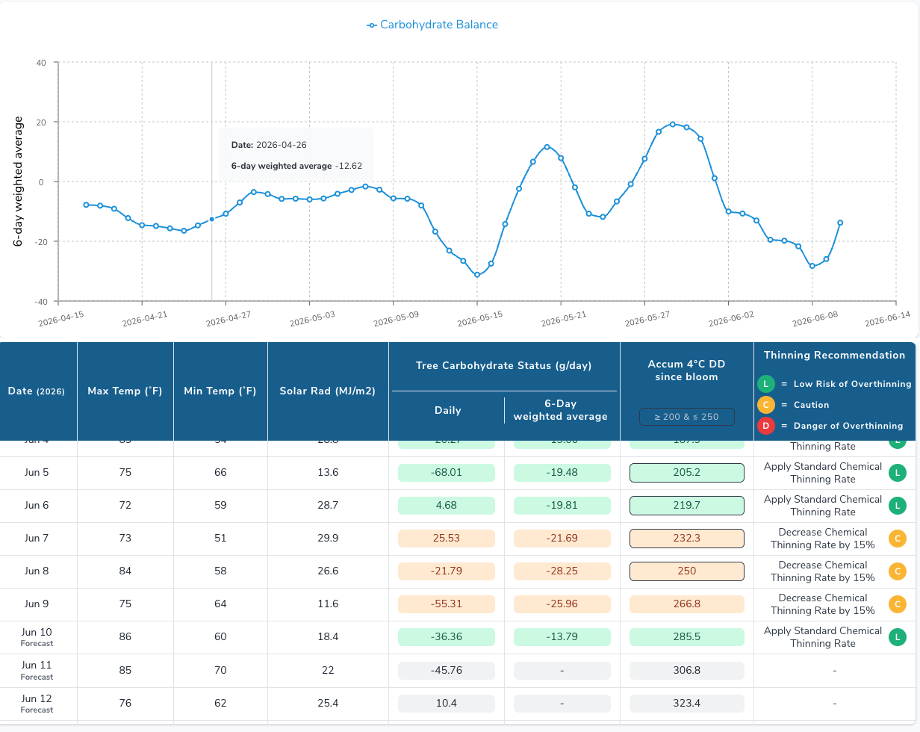Click the weighted average value -19.48
Image resolution: width=920 pixels, height=732 pixels.
562,473
